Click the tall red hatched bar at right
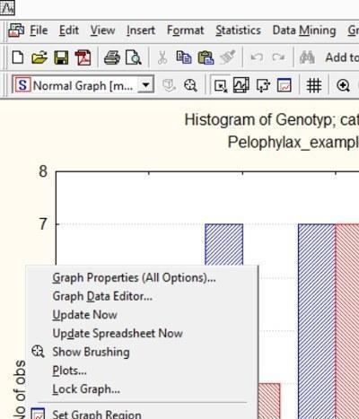The height and width of the screenshot is (419, 359). (x=347, y=321)
